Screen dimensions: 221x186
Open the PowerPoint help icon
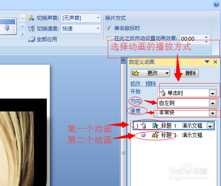coord(216,4)
